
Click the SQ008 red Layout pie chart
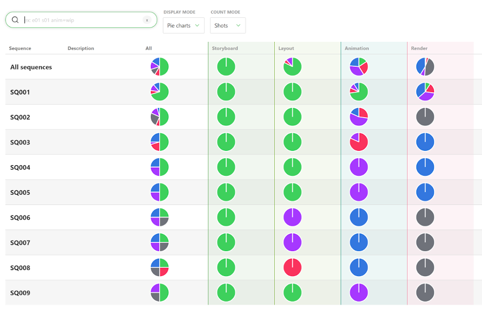pyautogui.click(x=293, y=267)
